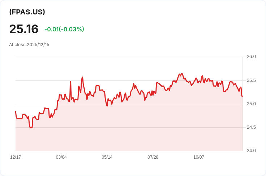This screenshot has height=176, width=266.
Task: Select the 03/04 date axis label
Action: [61, 157]
